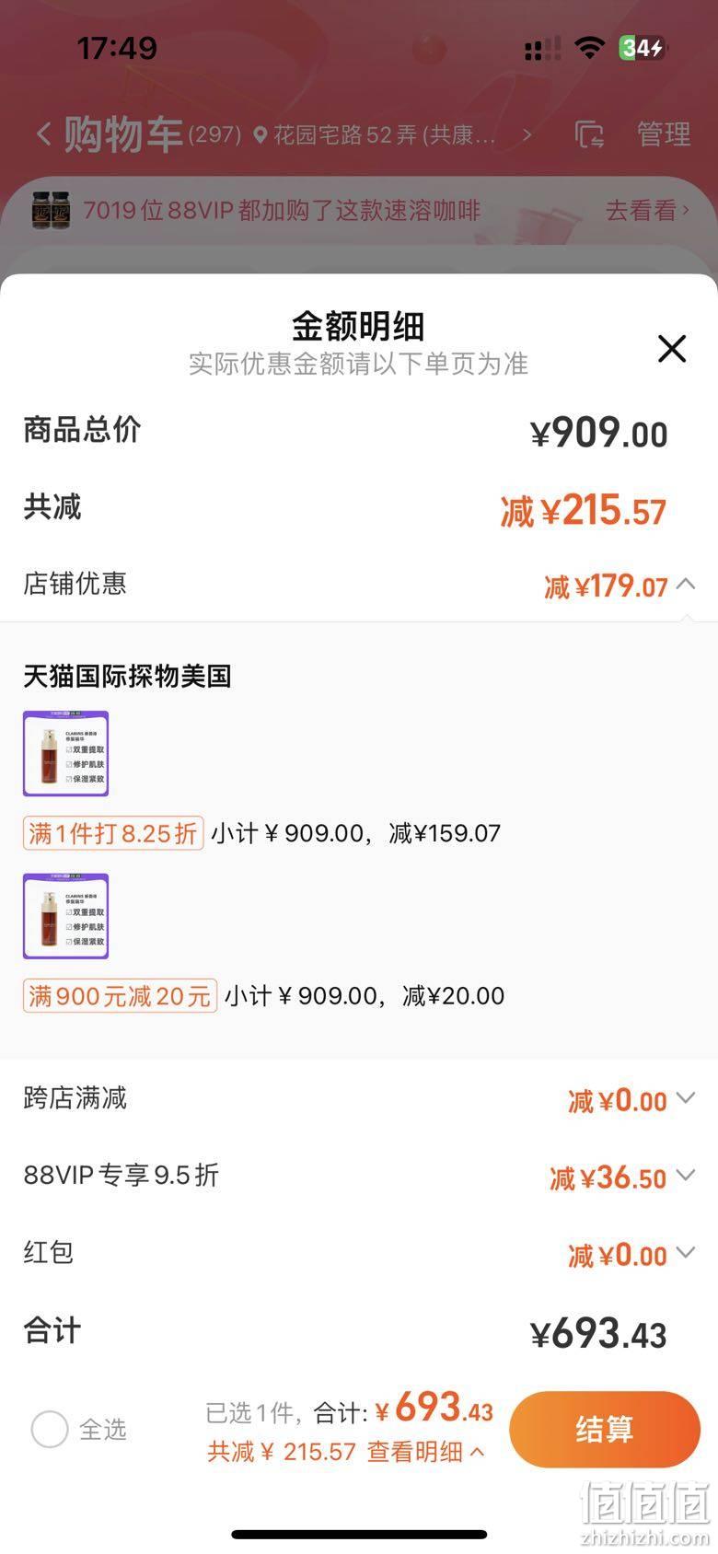Image resolution: width=718 pixels, height=1554 pixels.
Task: Open the first Clarins product thumbnail
Action: (66, 753)
